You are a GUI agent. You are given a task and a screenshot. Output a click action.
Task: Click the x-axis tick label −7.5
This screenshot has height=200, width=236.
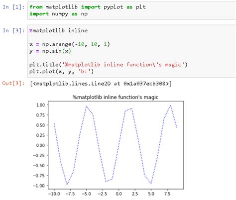(x=70, y=194)
